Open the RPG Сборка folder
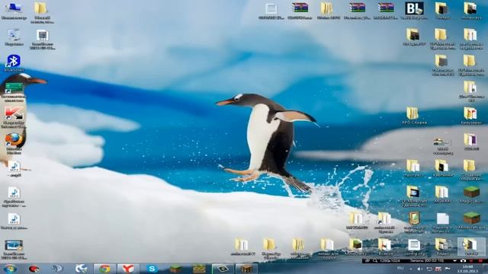This screenshot has height=274, width=488. point(414,116)
